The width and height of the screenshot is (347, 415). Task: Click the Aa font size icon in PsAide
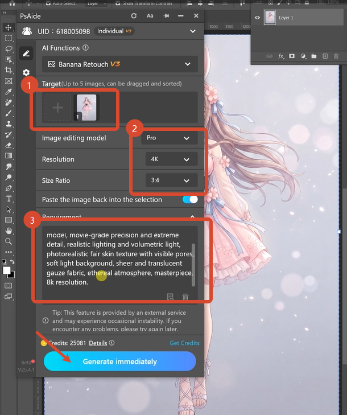pos(150,16)
